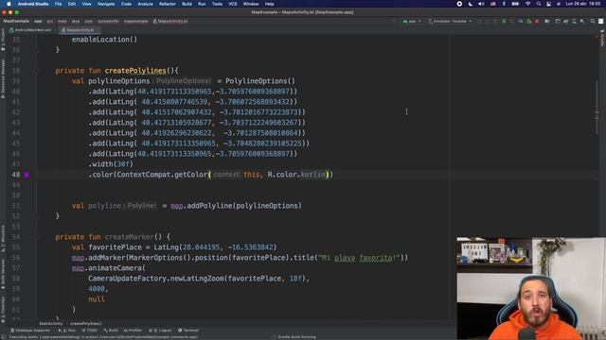This screenshot has width=606, height=340.
Task: Click the .width(30f) line
Action: [111, 164]
